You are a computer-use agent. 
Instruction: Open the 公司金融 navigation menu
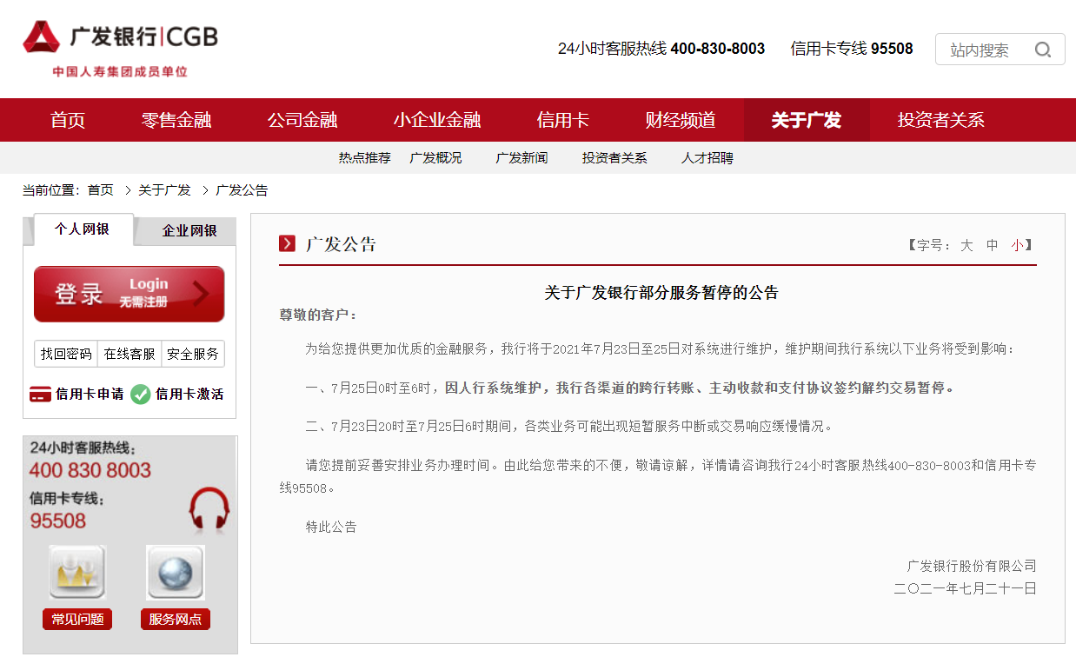[302, 120]
